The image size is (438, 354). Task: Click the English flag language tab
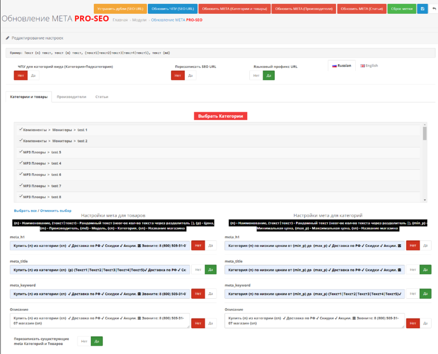[x=369, y=66]
